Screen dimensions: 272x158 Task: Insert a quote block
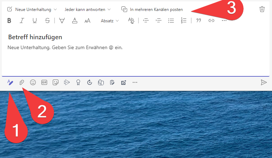coord(199,21)
